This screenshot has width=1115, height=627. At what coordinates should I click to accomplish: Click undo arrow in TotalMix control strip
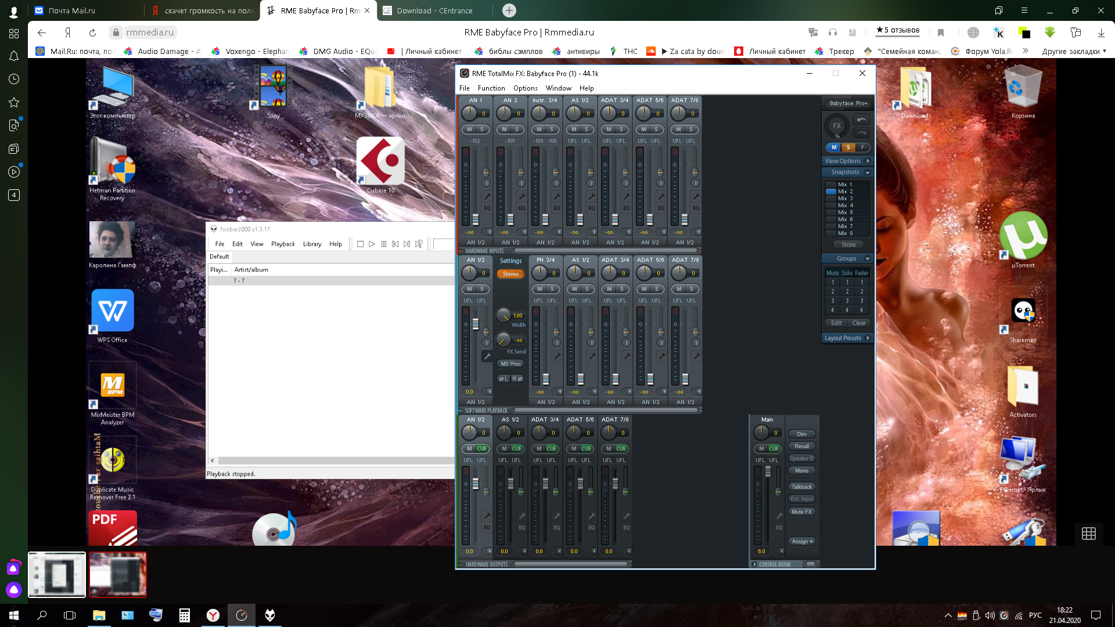(x=862, y=120)
